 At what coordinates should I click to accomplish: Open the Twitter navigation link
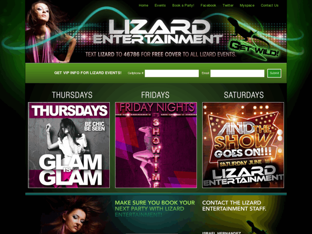pyautogui.click(x=228, y=6)
